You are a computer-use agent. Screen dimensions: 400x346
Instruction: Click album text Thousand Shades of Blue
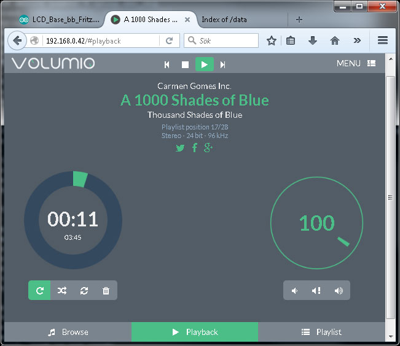click(x=195, y=115)
